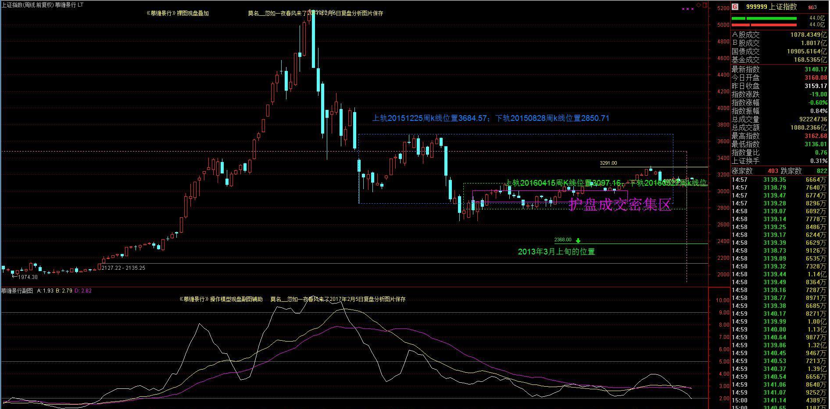Click the green buy-volume bar

pyautogui.click(x=764, y=18)
